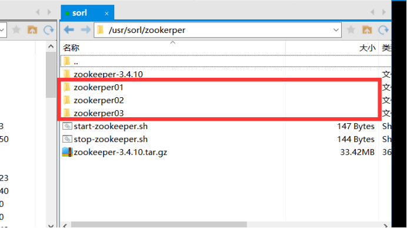This screenshot has width=407, height=228.
Task: Click the folder icon of zookeeper-3.4.10
Action: 67,74
